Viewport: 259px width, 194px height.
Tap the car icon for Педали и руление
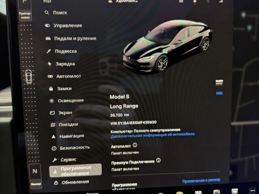point(48,38)
